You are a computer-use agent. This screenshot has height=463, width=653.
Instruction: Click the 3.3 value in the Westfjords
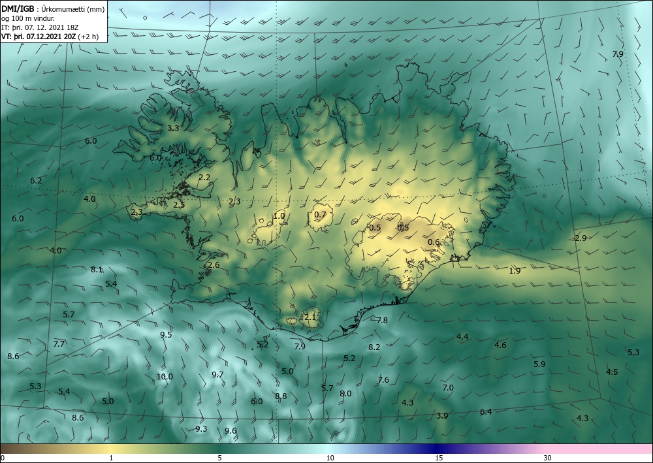pos(173,128)
